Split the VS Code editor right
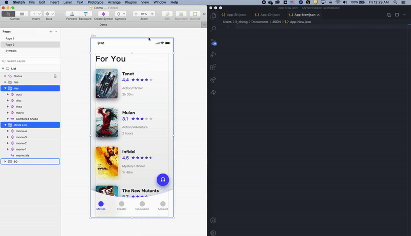Screen dimensions: 411x236 pyautogui.click(x=397, y=15)
